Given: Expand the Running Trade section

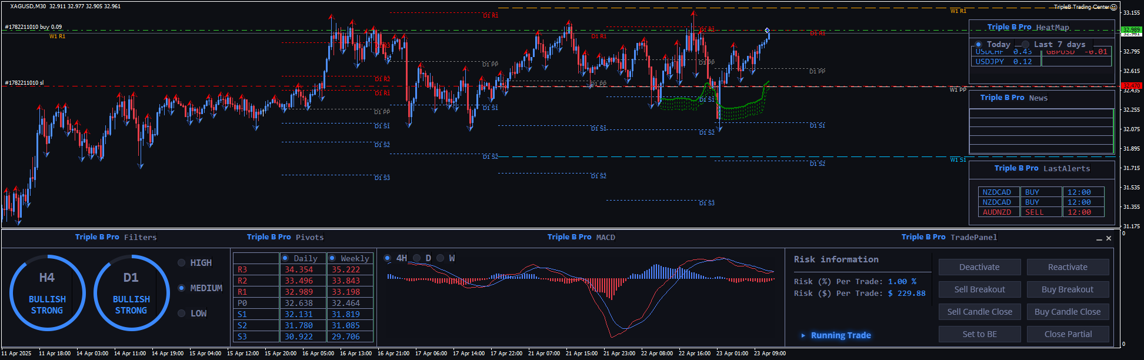Looking at the screenshot, I should point(803,335).
